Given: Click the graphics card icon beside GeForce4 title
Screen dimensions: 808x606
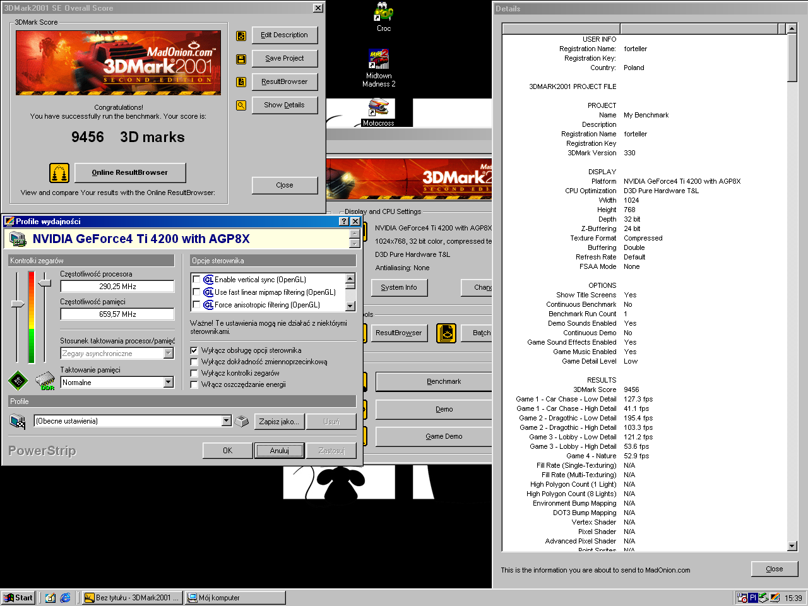Looking at the screenshot, I should pyautogui.click(x=18, y=239).
